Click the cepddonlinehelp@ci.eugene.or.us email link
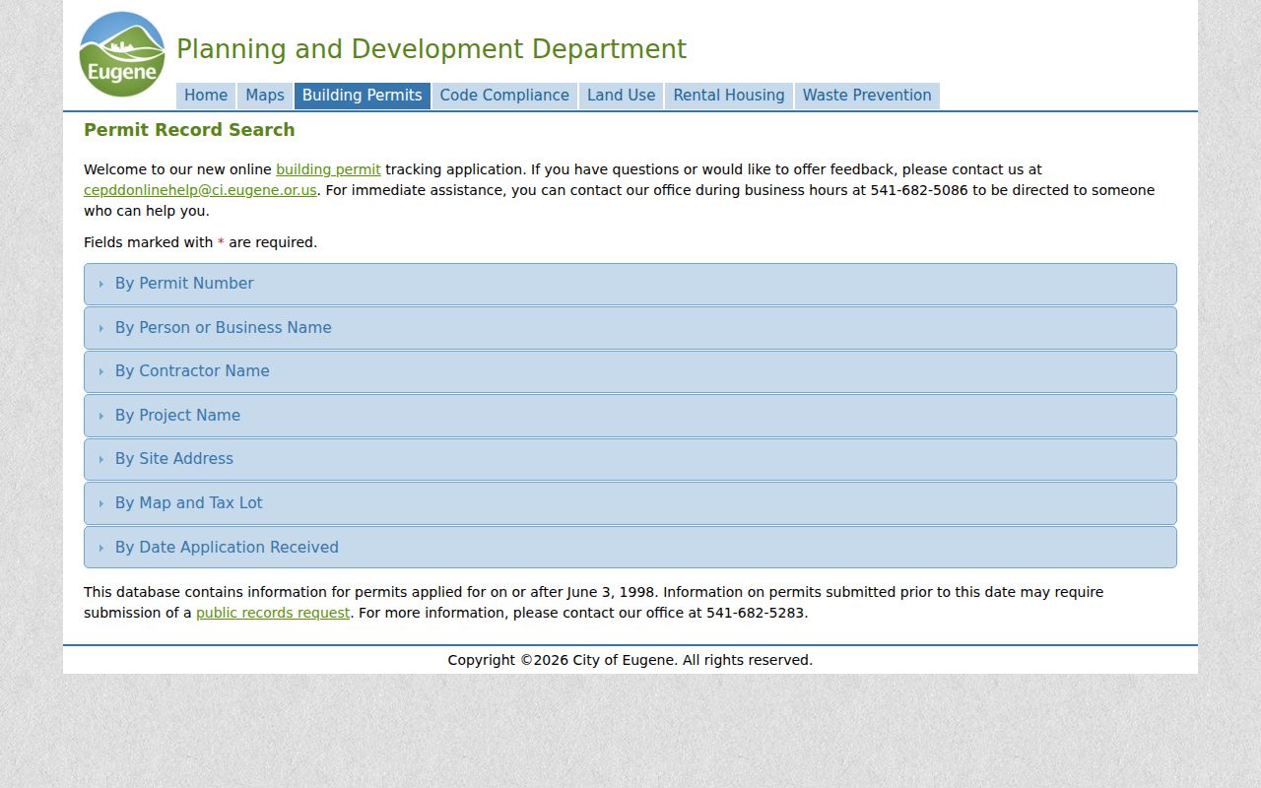Image resolution: width=1261 pixels, height=788 pixels. point(200,190)
